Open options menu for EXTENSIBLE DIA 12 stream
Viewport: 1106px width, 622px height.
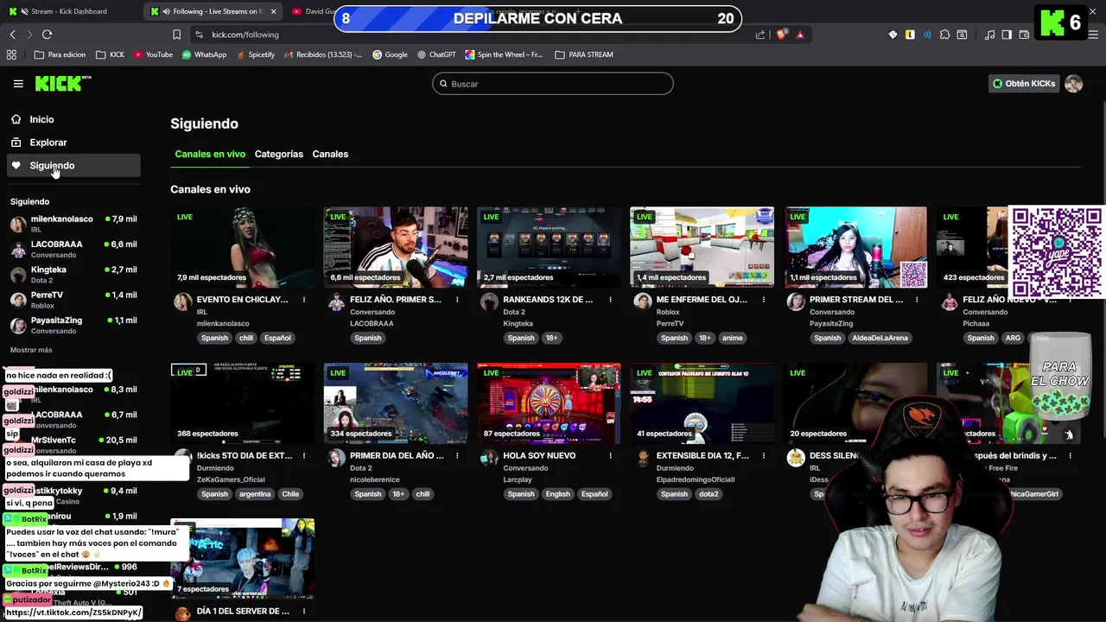click(764, 455)
